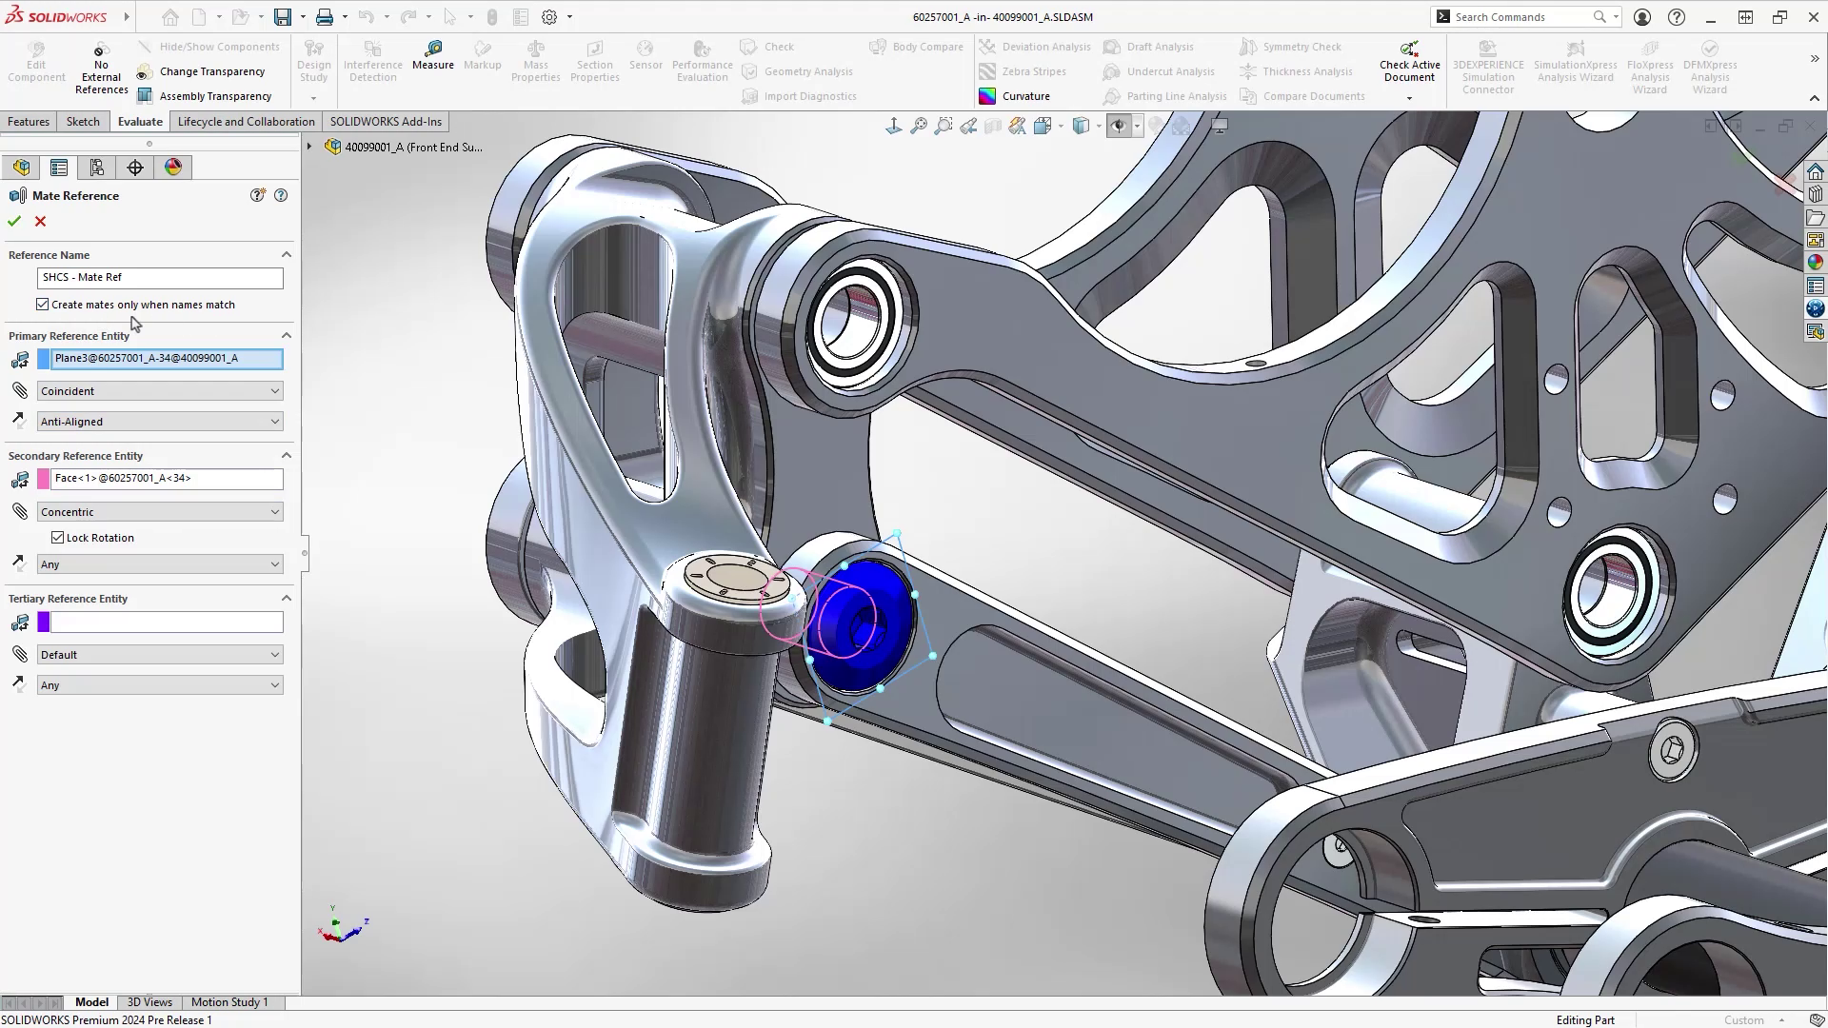Switch to the Lifecycle and Collaboration tab

tap(246, 121)
